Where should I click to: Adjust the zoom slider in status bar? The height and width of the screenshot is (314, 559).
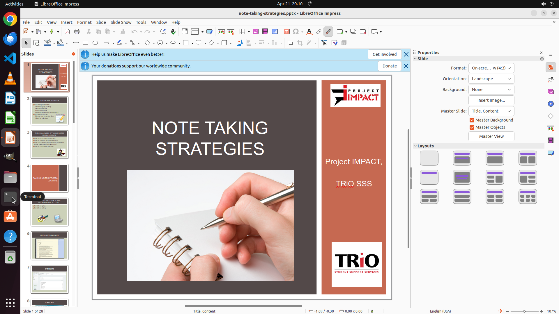point(524,311)
